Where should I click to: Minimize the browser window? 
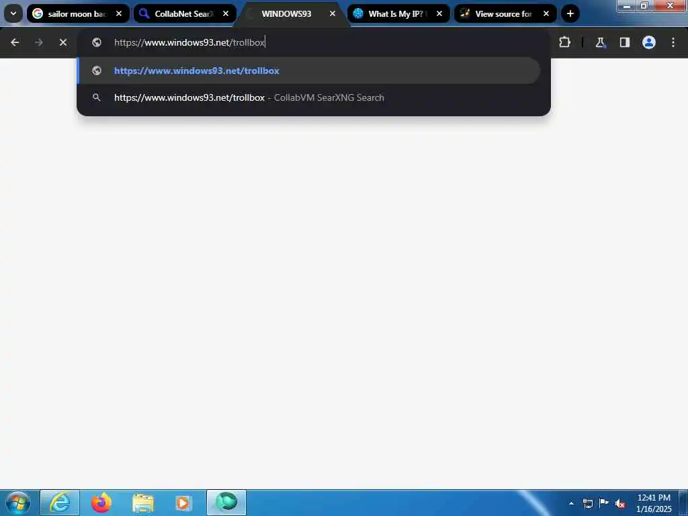(627, 5)
